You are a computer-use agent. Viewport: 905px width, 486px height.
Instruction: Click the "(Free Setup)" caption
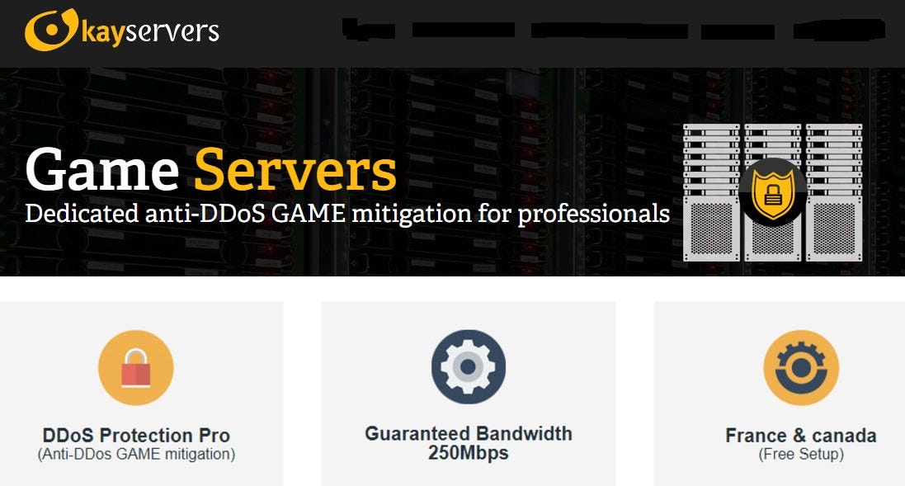(801, 455)
